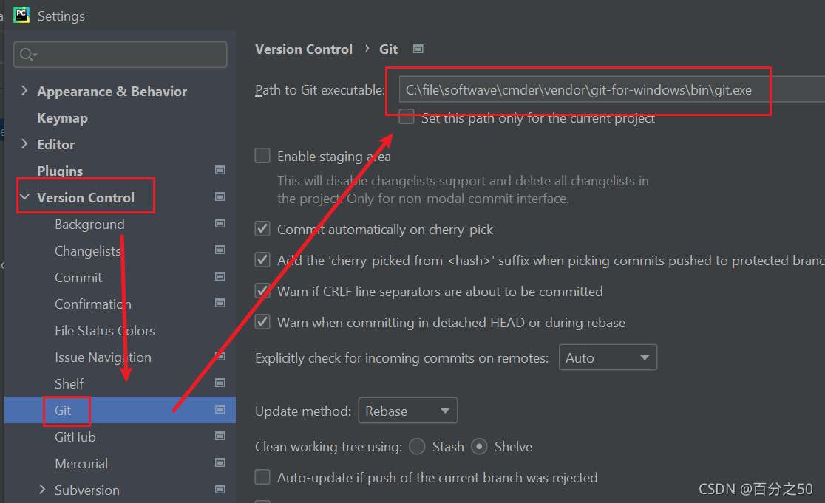Image resolution: width=825 pixels, height=503 pixels.
Task: Click the PyCharm logo icon in title bar
Action: coord(21,16)
